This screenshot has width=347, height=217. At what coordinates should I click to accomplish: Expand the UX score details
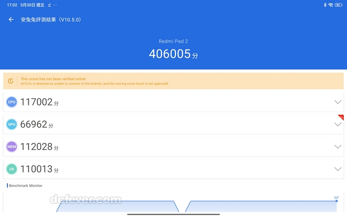(x=338, y=169)
